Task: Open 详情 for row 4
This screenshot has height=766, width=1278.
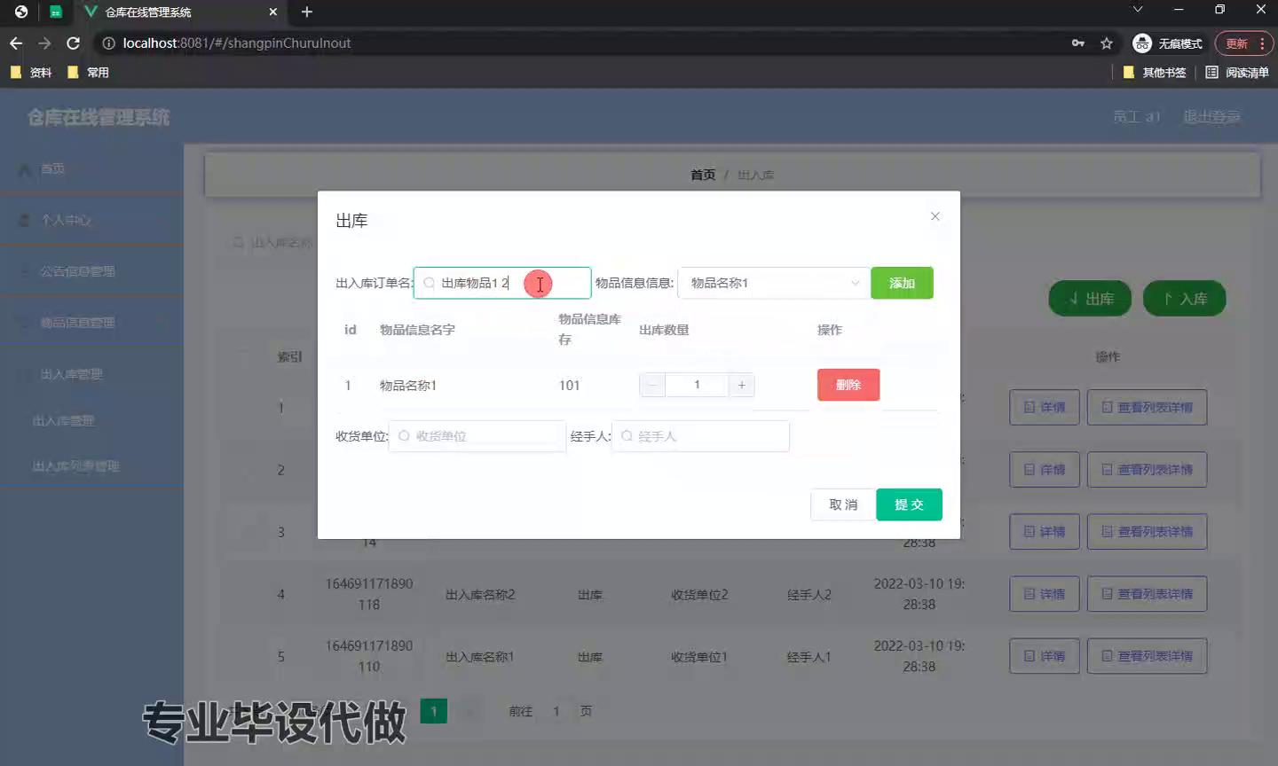Action: point(1045,593)
